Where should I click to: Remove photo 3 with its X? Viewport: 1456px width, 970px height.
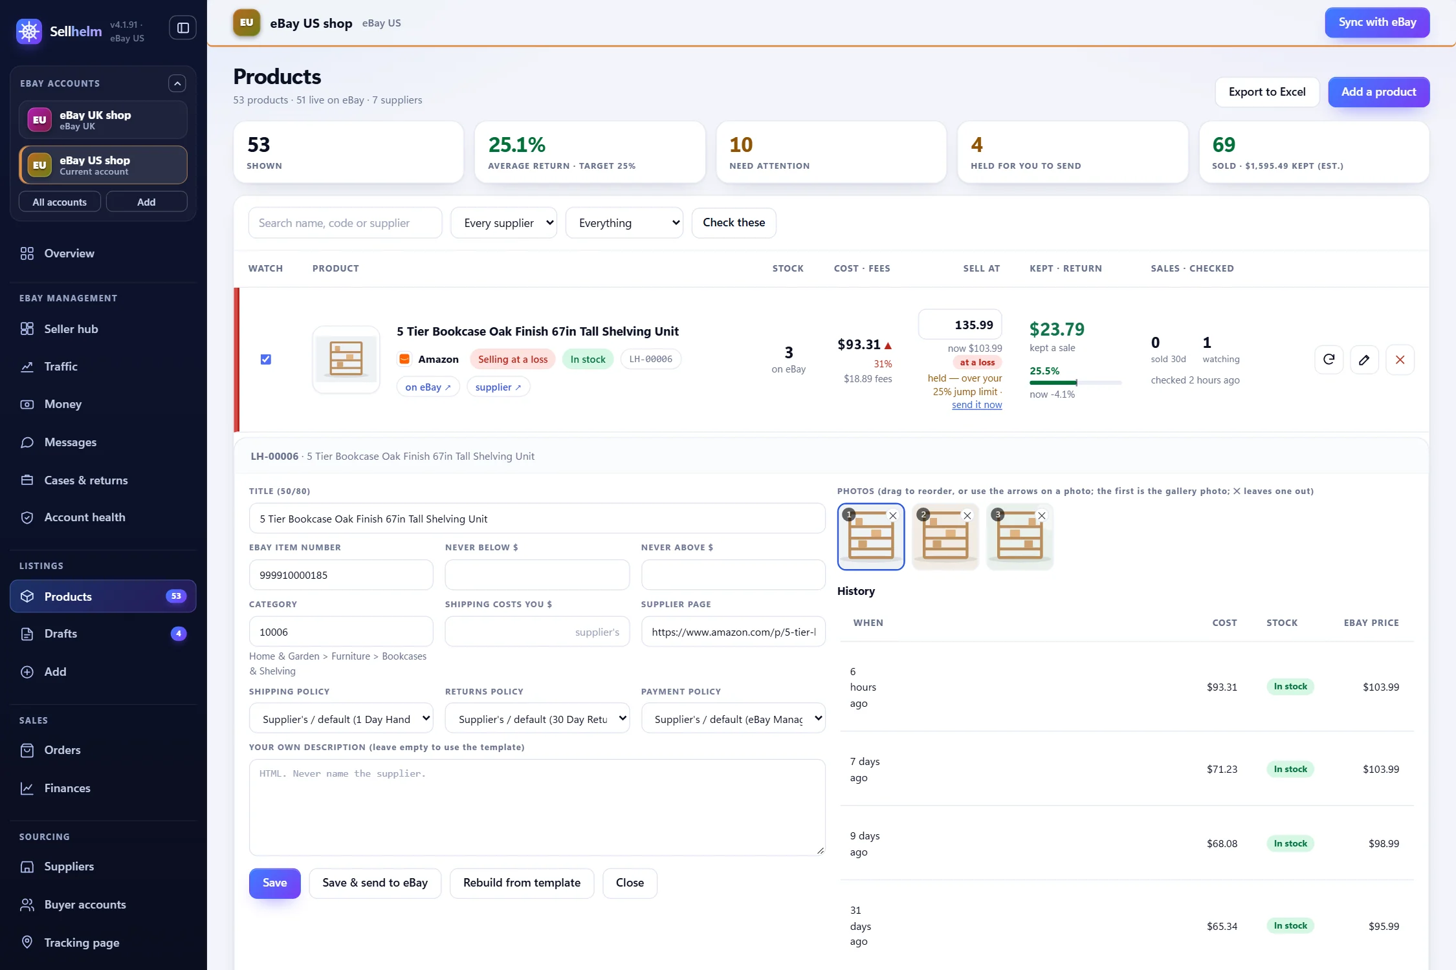tap(1042, 515)
